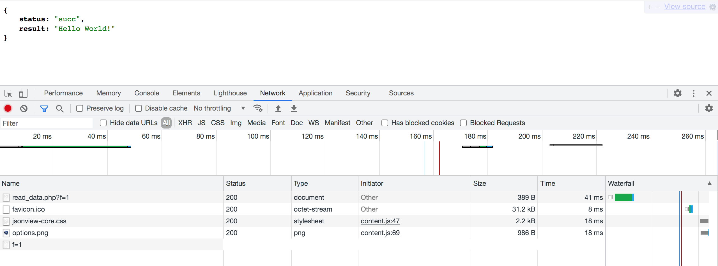Switch to the Memory tab
This screenshot has height=266, width=718.
click(x=109, y=93)
